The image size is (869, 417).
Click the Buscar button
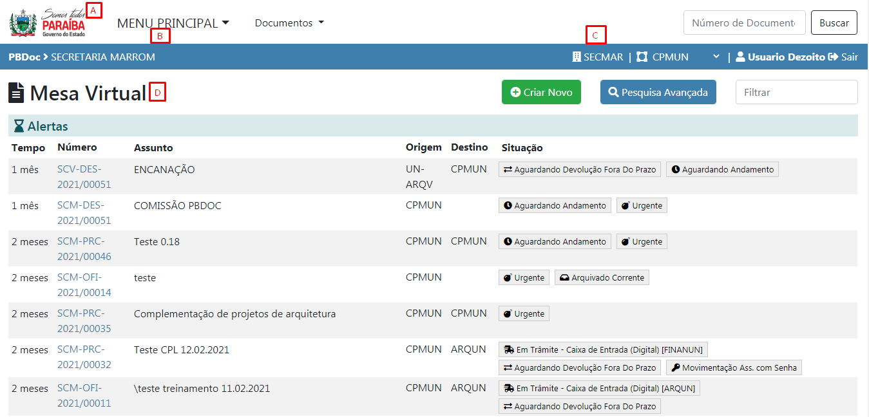(x=834, y=23)
